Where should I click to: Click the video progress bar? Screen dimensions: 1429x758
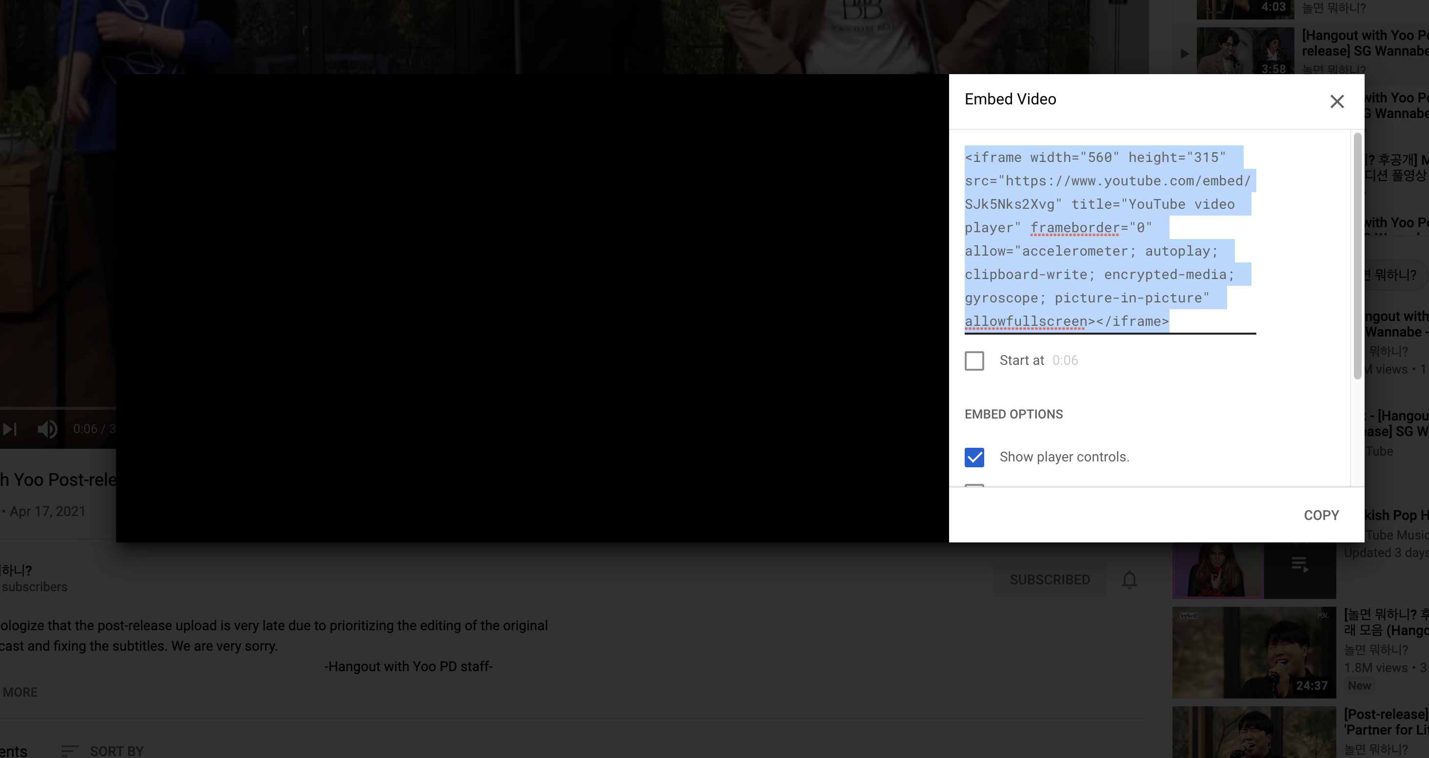click(58, 408)
